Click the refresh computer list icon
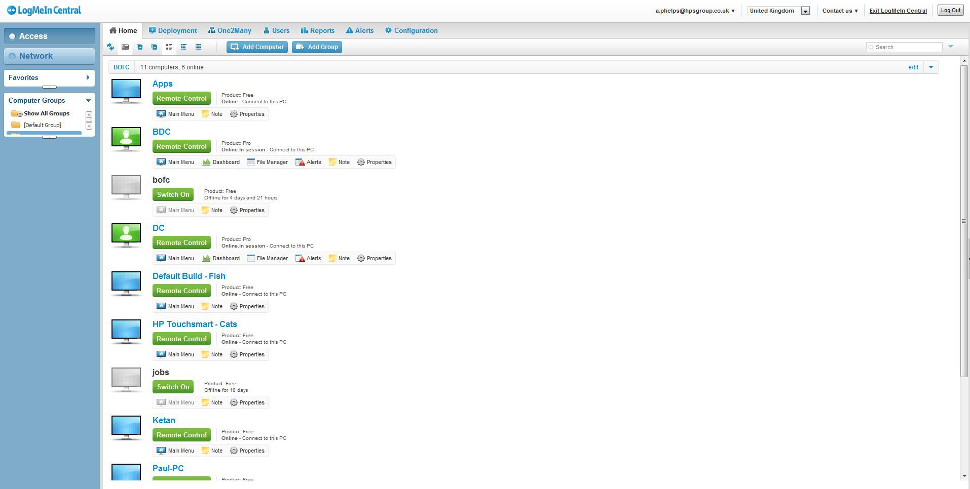 (110, 47)
